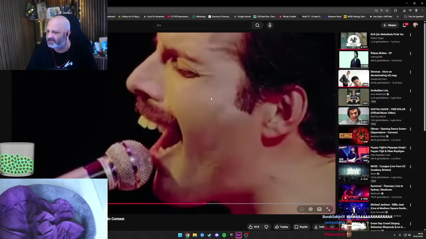Open options for Michael Jackson - Billie Jean
The image size is (426, 239).
(x=410, y=205)
